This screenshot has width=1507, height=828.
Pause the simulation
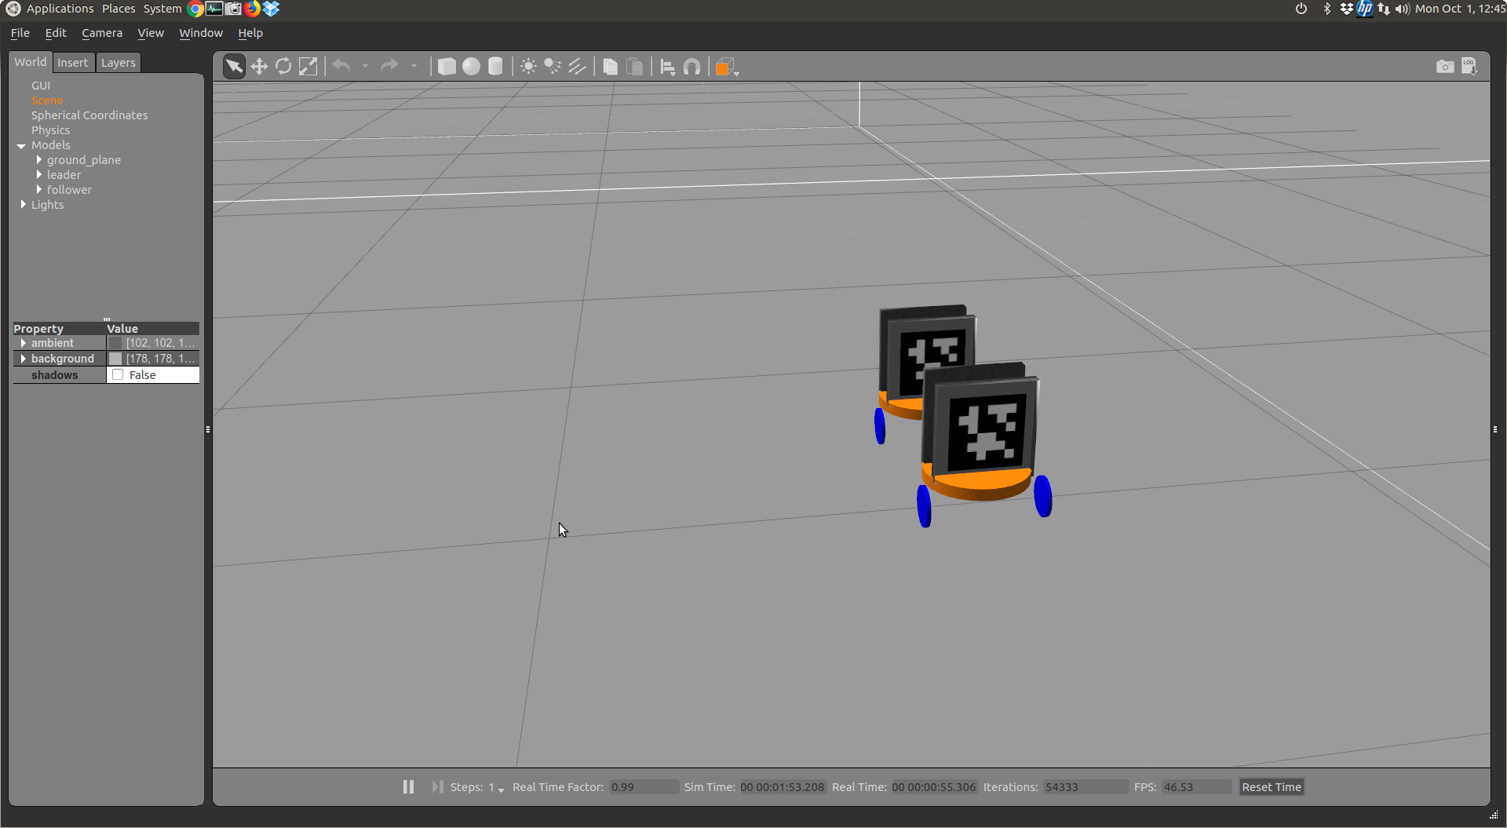(408, 786)
